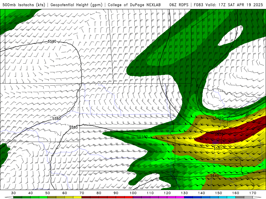Click the color scale value 170
The width and height of the screenshot is (266, 199).
click(x=253, y=193)
